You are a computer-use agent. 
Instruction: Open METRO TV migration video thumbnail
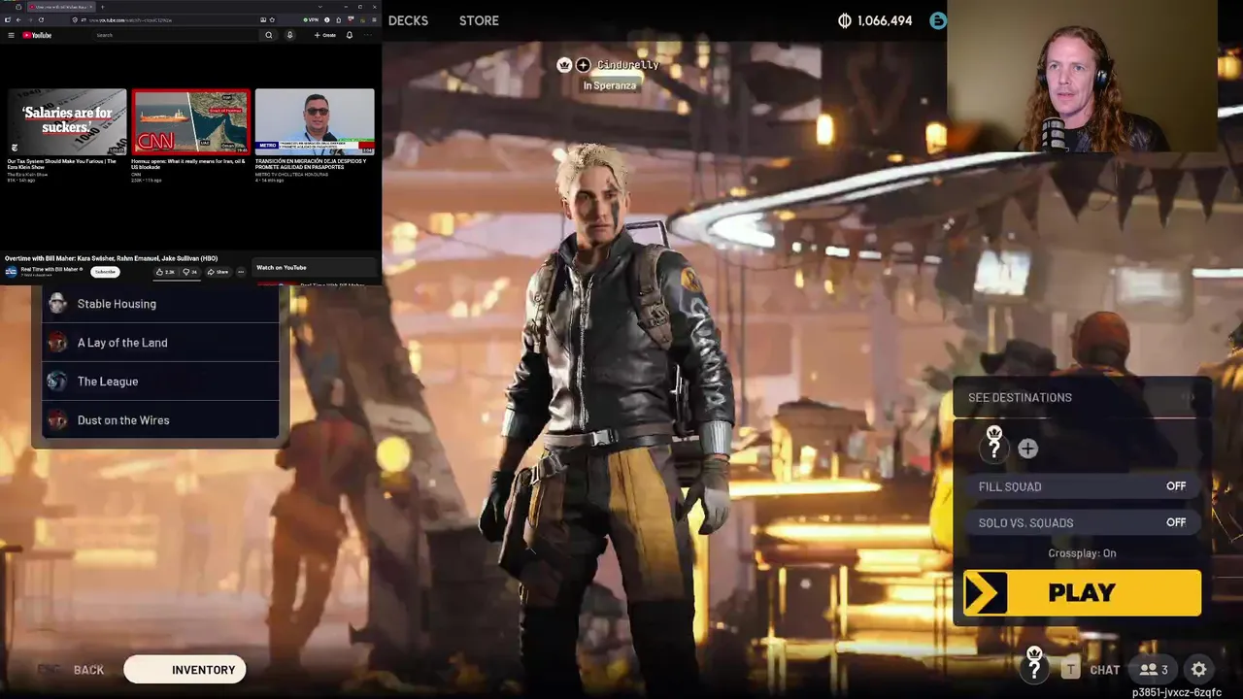pos(315,122)
